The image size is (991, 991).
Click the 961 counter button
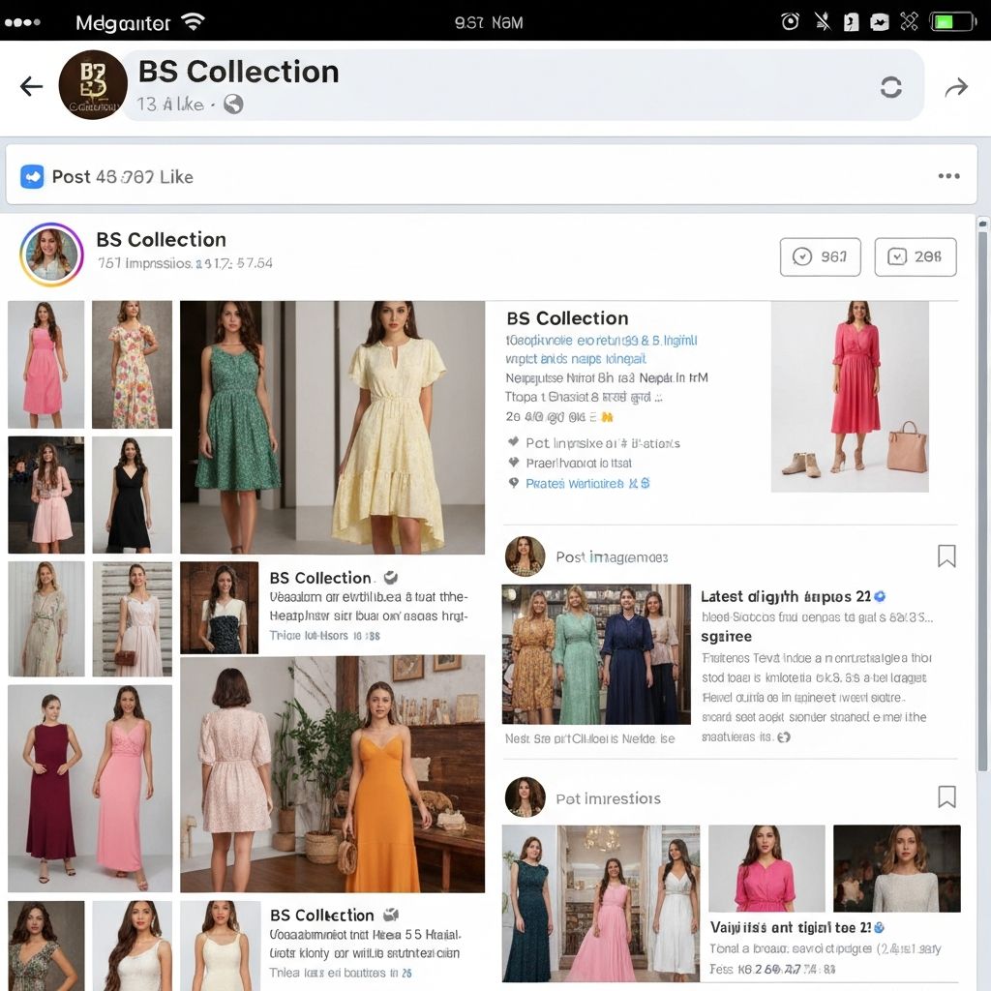pos(820,256)
